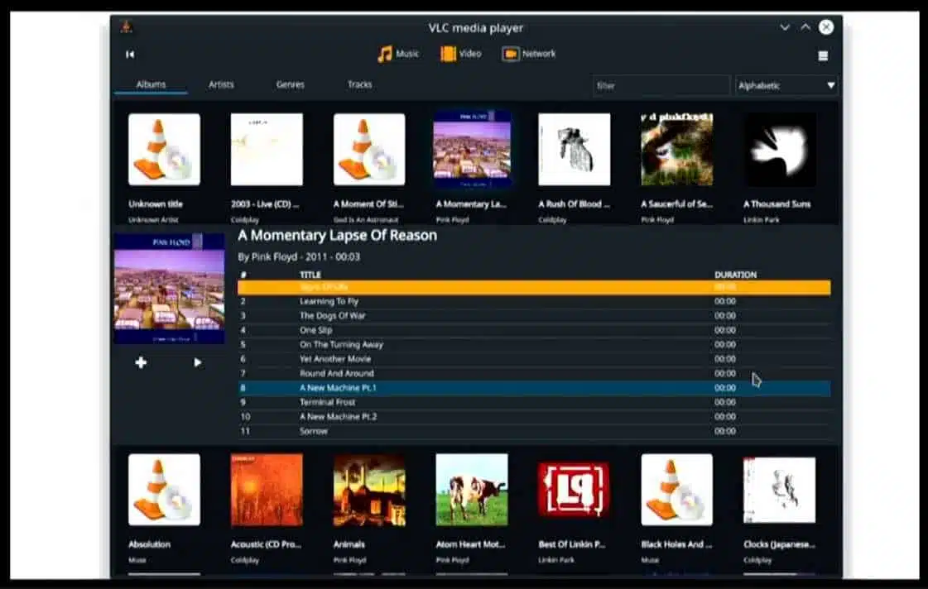Select the A Moment Of Stillness album cover
The image size is (928, 589).
click(x=369, y=150)
